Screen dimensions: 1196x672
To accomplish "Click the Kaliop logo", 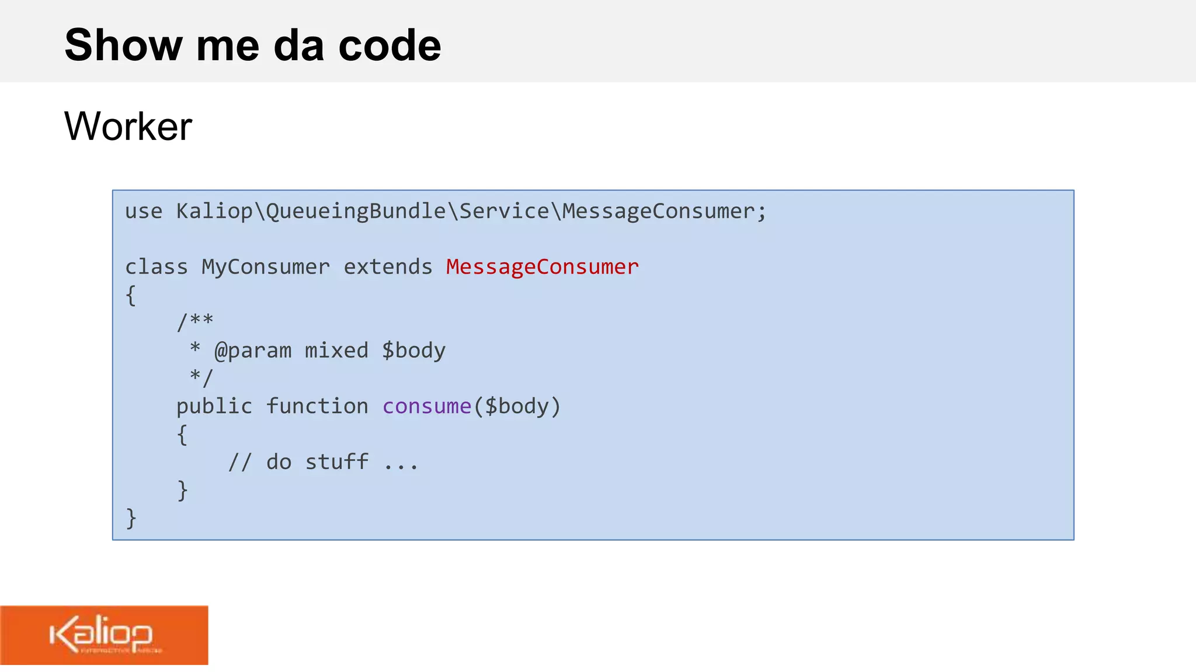I will coord(104,635).
